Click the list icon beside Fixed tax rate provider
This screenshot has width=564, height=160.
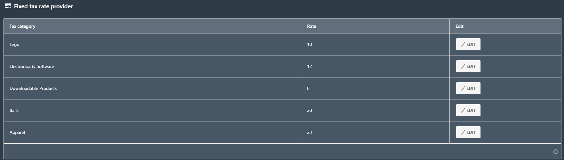(x=8, y=6)
